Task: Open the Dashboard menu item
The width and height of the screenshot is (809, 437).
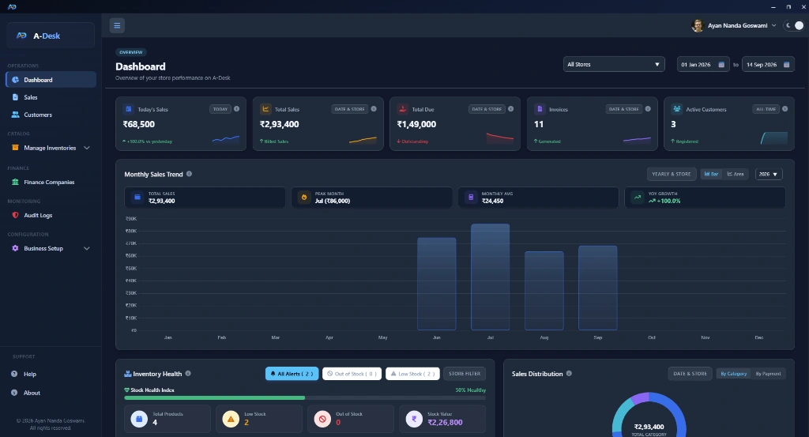Action: pos(51,80)
